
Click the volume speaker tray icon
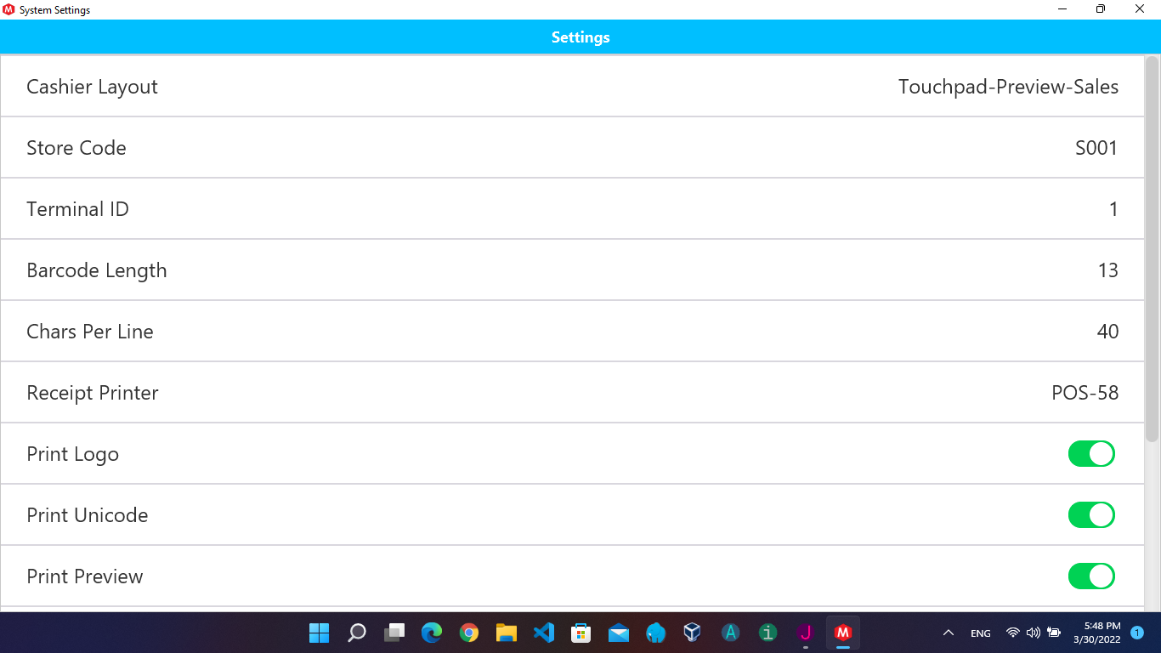click(x=1034, y=633)
